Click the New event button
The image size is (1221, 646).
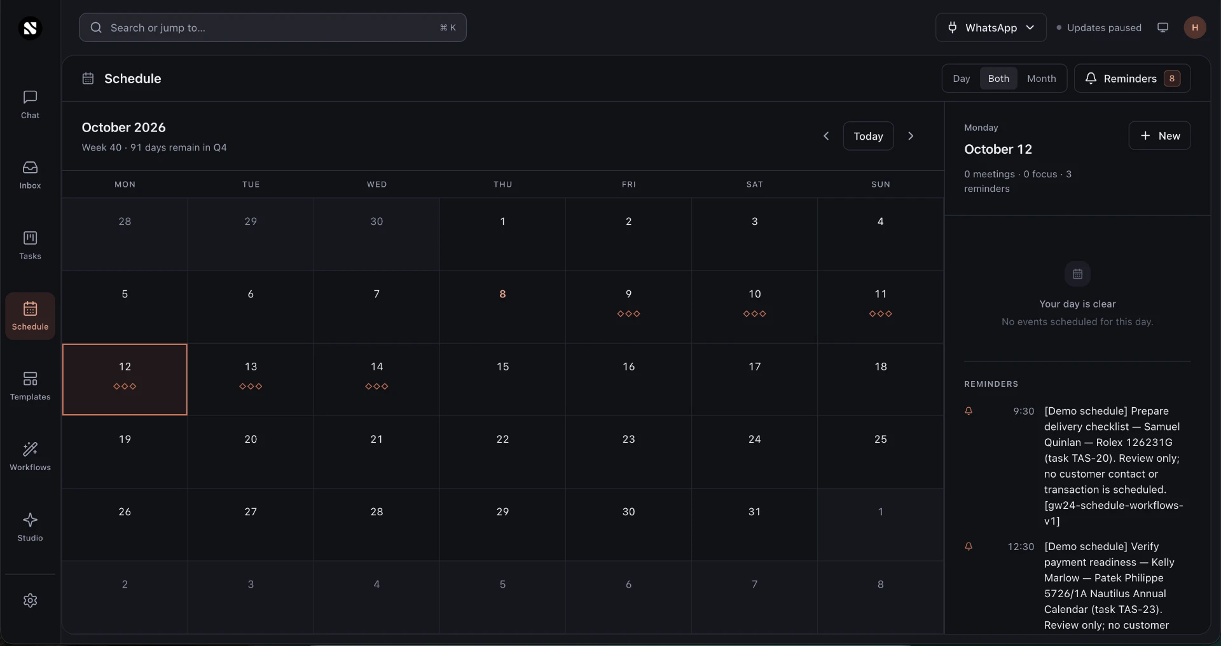[1159, 135]
